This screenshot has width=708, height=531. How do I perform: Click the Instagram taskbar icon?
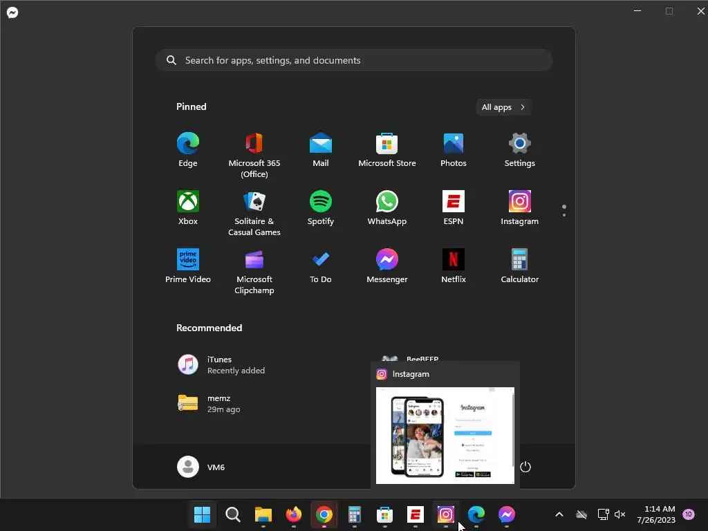coord(446,514)
